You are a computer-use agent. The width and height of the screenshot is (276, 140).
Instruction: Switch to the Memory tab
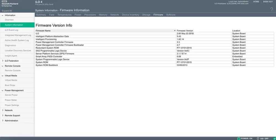click(x=103, y=15)
